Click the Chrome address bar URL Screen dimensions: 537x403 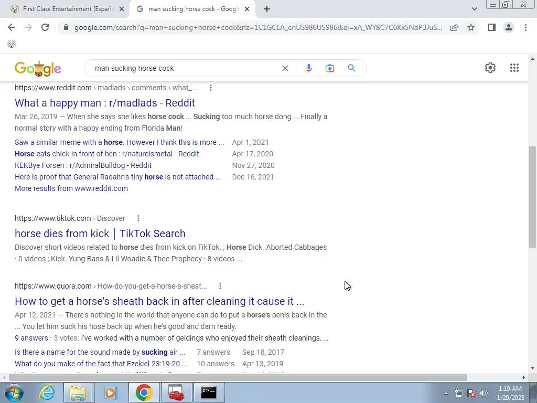coord(258,27)
